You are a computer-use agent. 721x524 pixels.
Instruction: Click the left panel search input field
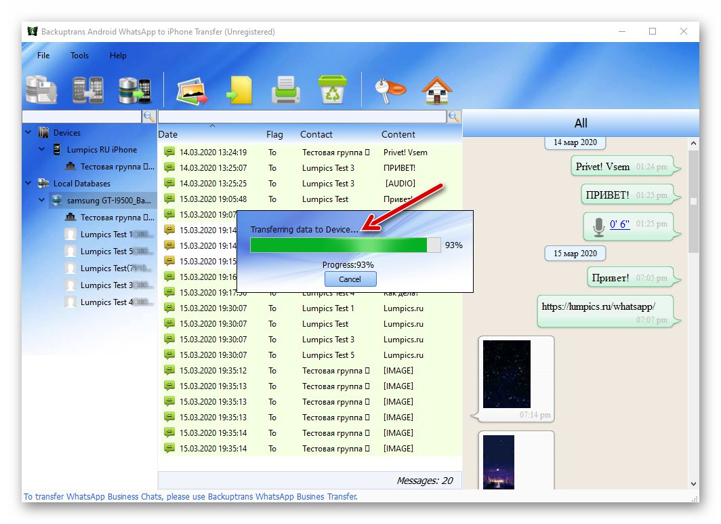(82, 117)
